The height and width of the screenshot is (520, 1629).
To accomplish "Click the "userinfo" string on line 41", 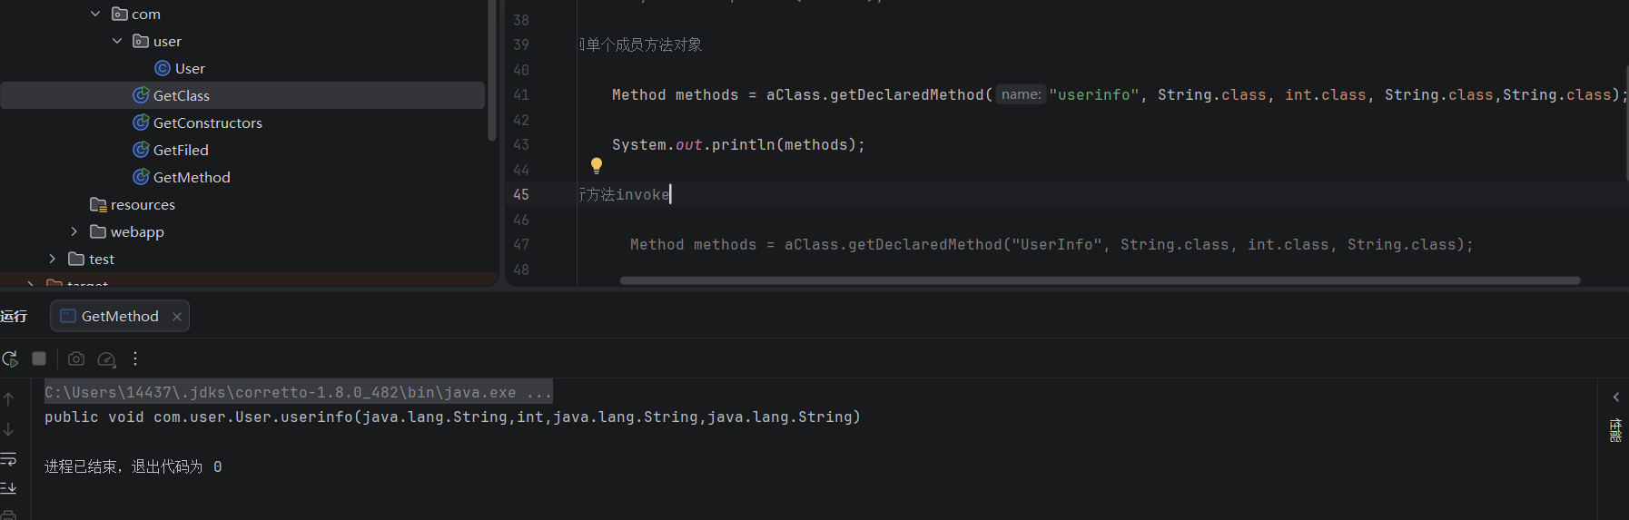I will [1093, 94].
